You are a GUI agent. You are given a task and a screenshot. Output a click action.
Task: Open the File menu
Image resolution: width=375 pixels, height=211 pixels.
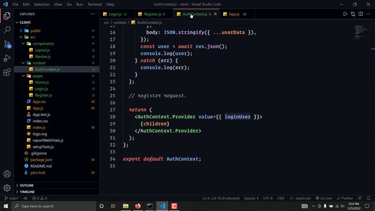(15, 4)
